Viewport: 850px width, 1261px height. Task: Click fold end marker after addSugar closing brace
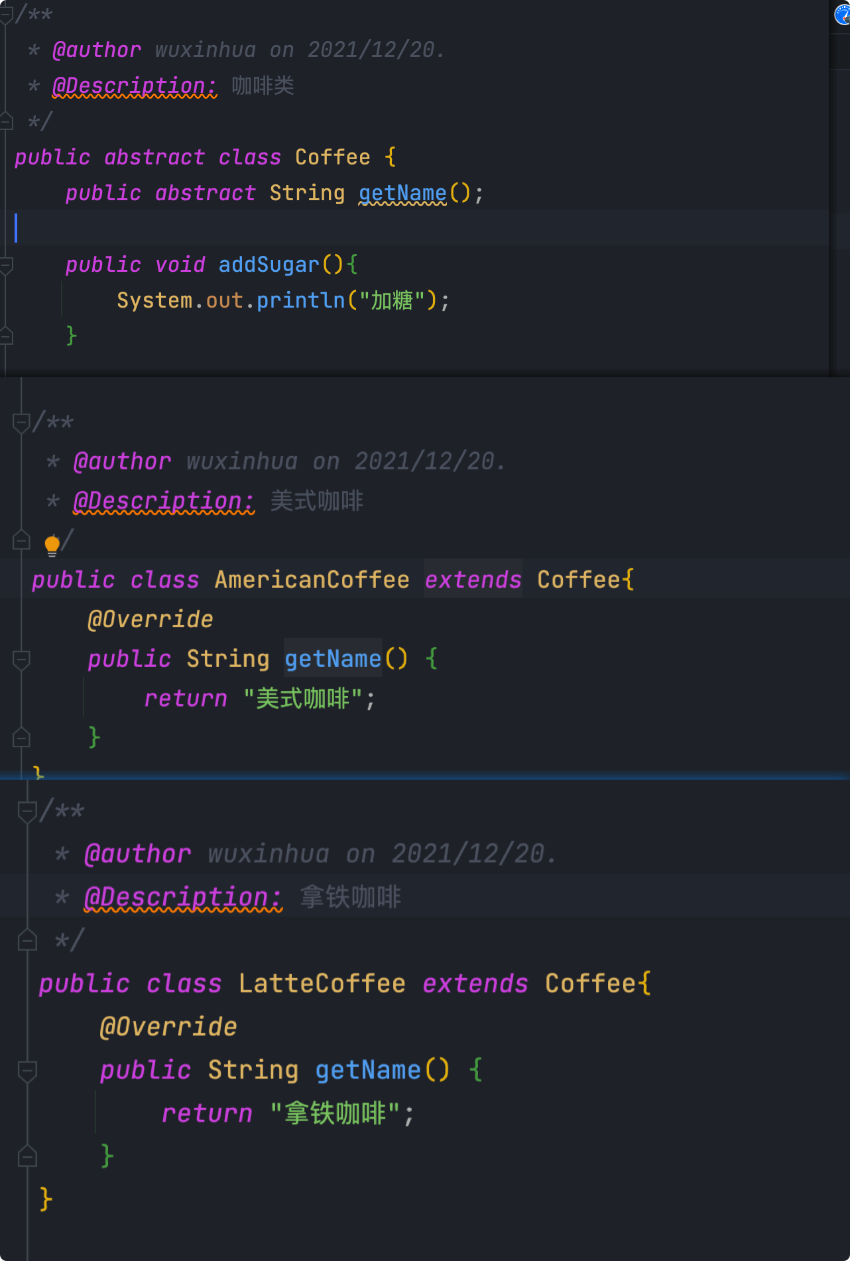point(7,336)
